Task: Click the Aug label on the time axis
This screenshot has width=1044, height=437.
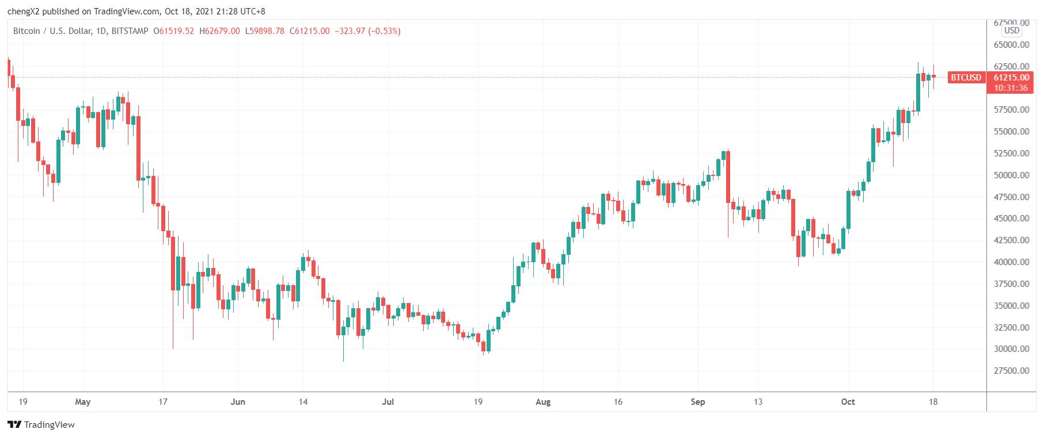Action: [x=543, y=402]
